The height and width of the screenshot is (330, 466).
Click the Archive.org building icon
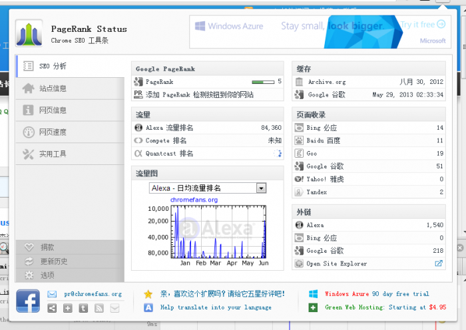tap(300, 82)
